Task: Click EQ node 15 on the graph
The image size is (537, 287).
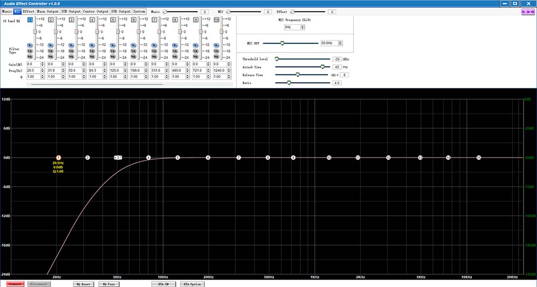Action: point(479,158)
